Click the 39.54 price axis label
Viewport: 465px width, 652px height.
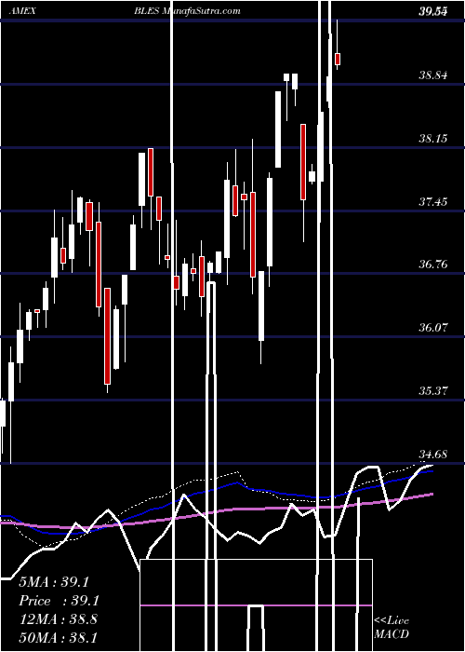(x=432, y=12)
